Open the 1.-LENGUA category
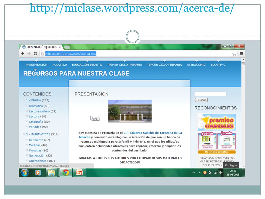The height and width of the screenshot is (199, 265). [33, 100]
